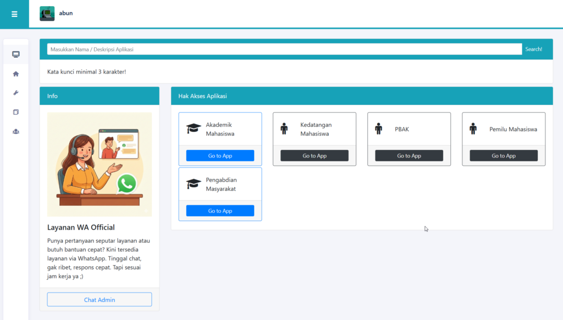Click the copy/windows icon in sidebar

(15, 112)
